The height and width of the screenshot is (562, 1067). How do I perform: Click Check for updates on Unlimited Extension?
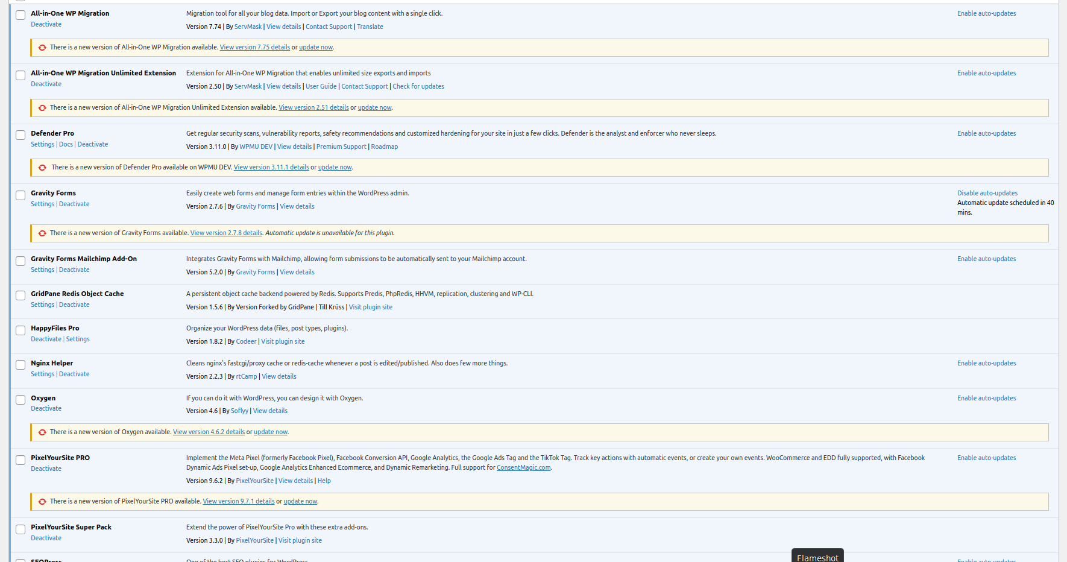coord(418,87)
